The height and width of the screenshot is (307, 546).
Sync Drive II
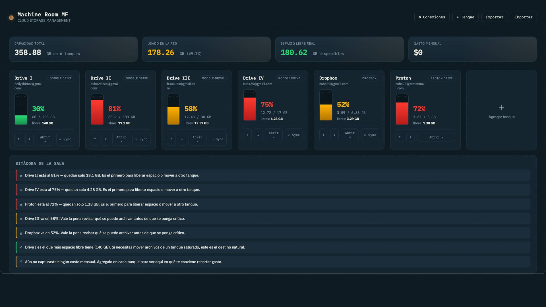(x=142, y=139)
